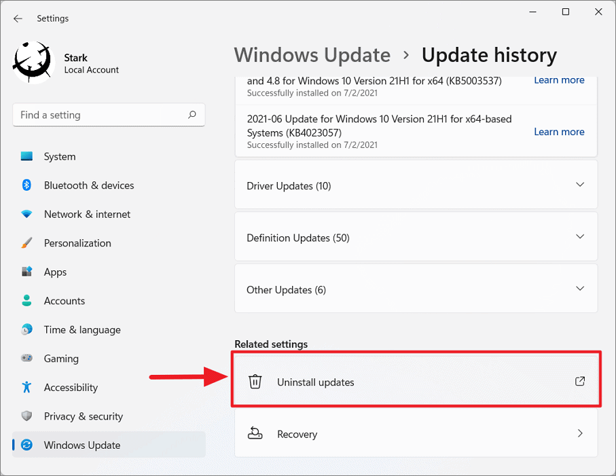Expand Driver Updates (10) chevron

(x=580, y=185)
